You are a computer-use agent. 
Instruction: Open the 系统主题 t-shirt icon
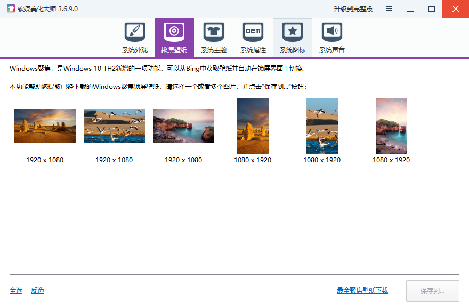[x=214, y=33]
